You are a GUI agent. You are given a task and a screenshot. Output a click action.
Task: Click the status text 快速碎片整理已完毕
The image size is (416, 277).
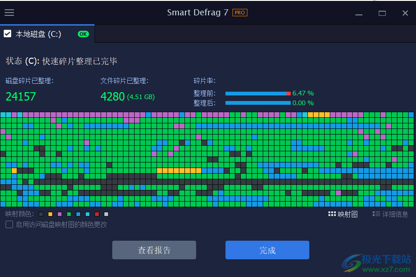[80, 61]
